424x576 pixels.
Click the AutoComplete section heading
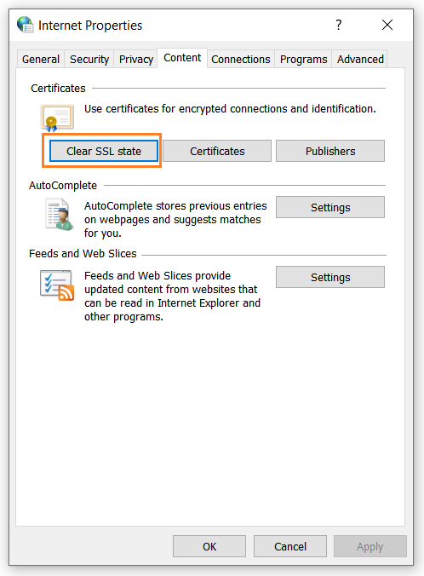tap(63, 186)
